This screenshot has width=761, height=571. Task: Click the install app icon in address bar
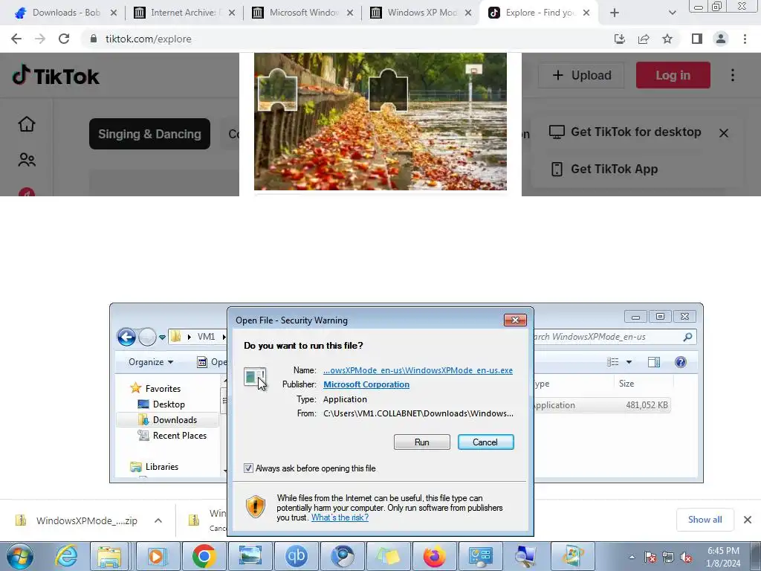coord(620,39)
